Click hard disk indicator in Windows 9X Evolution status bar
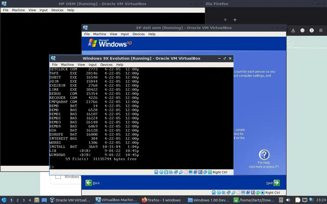 coord(156,172)
